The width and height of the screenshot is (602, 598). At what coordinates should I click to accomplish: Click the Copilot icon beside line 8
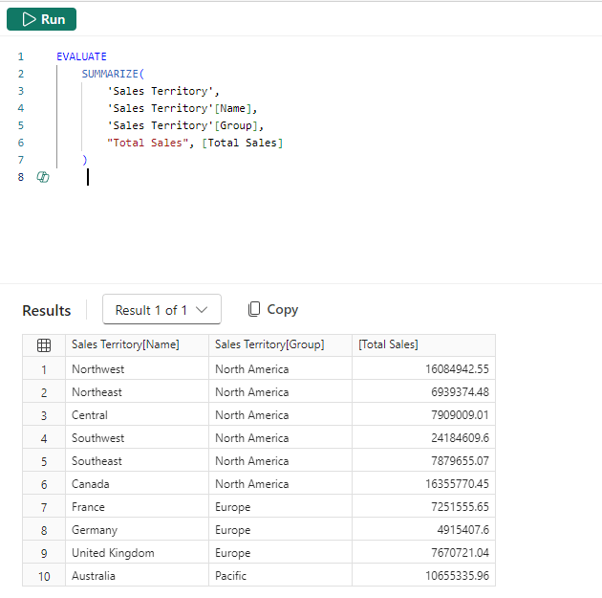tap(42, 177)
